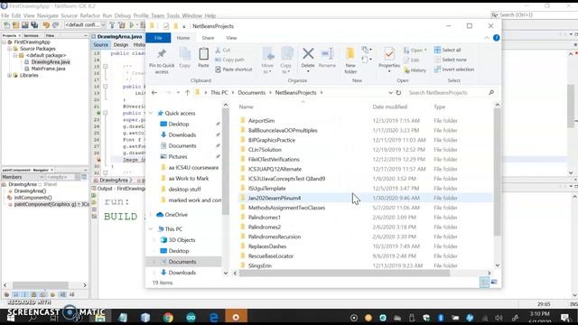Expand Libraries node in Projects tree
Screen dimensions: 578x325
(9, 75)
